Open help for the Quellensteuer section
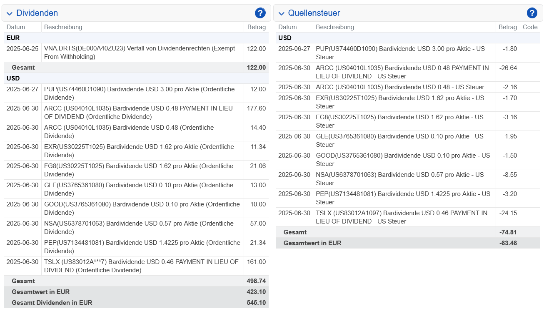The width and height of the screenshot is (544, 309). point(532,13)
